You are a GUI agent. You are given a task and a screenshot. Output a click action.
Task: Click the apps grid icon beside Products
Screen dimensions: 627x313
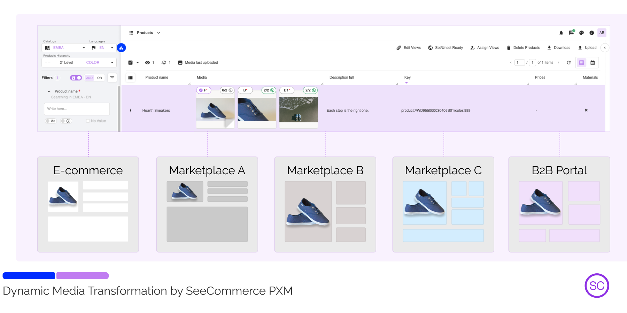point(131,33)
